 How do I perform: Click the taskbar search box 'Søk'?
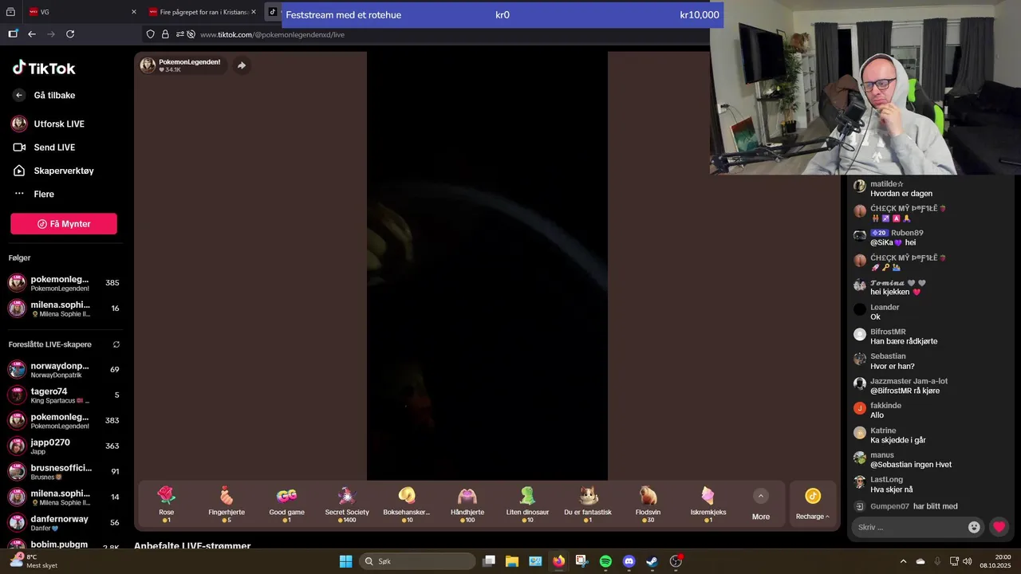[416, 561]
